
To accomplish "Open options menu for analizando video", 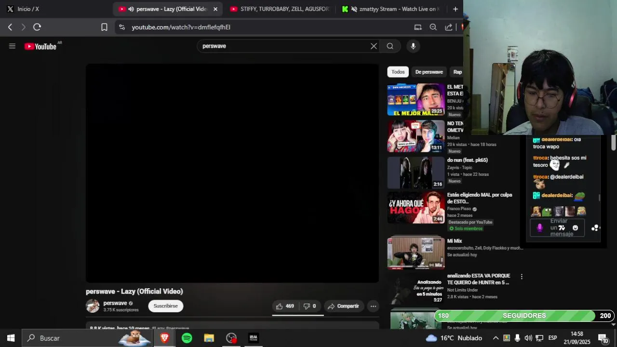I will click(521, 277).
